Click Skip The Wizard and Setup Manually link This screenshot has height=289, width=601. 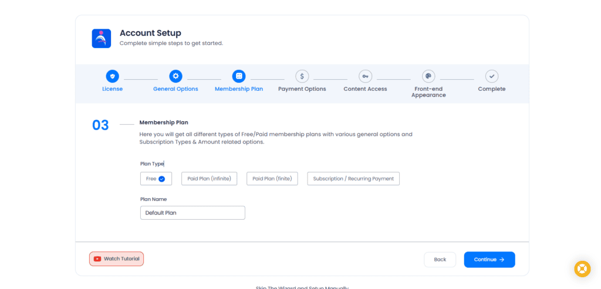pos(302,287)
